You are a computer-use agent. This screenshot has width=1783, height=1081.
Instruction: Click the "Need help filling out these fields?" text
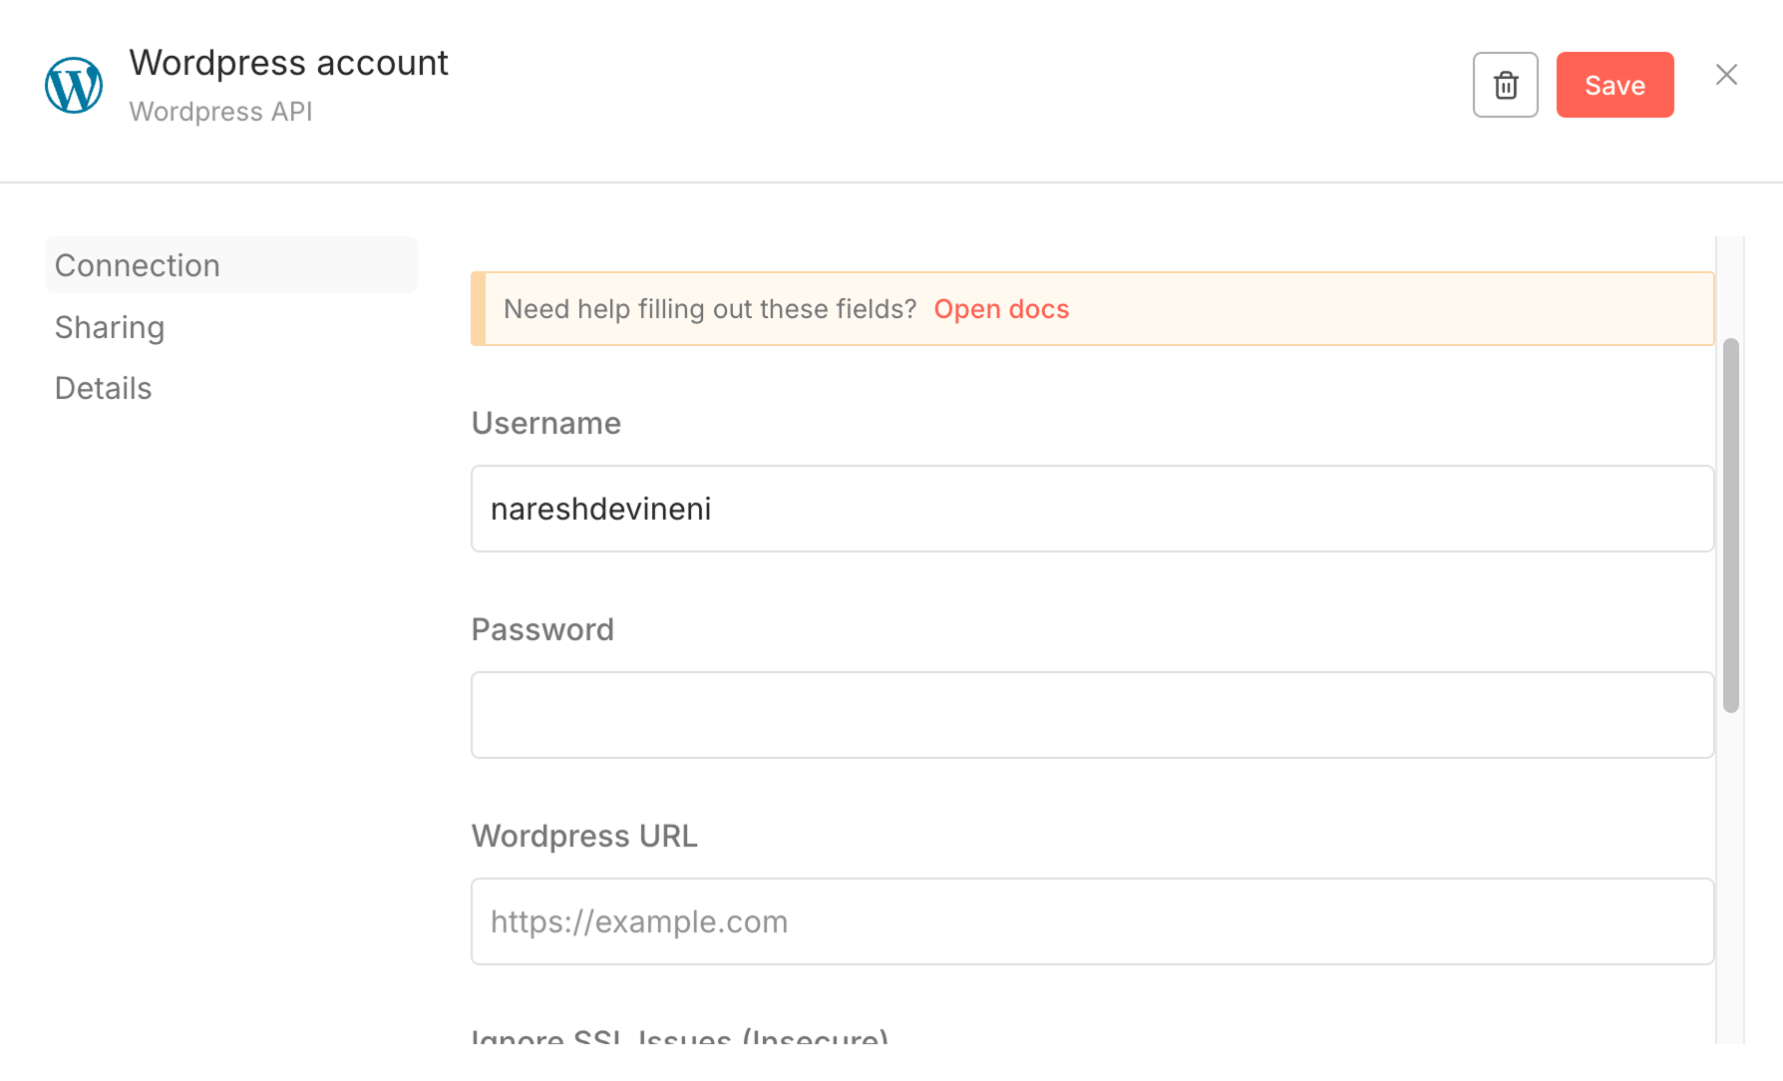tap(709, 309)
